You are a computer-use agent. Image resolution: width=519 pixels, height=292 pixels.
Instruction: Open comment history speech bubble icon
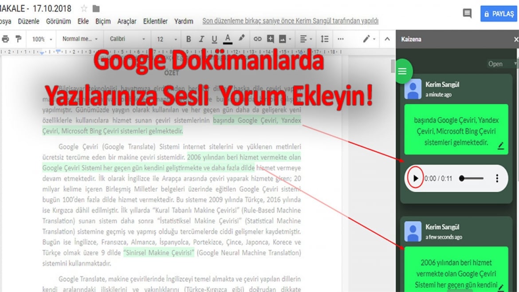coord(467,14)
